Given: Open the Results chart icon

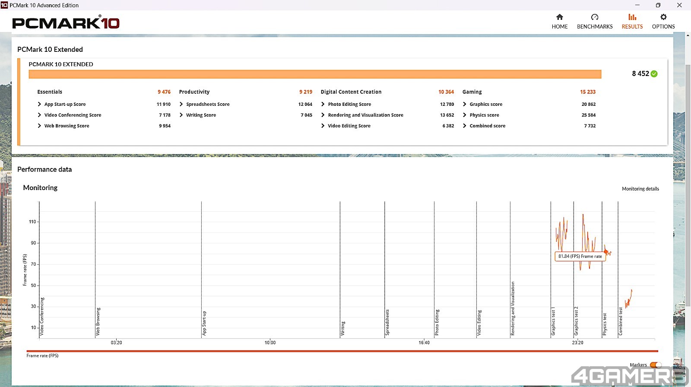Looking at the screenshot, I should click(x=632, y=17).
